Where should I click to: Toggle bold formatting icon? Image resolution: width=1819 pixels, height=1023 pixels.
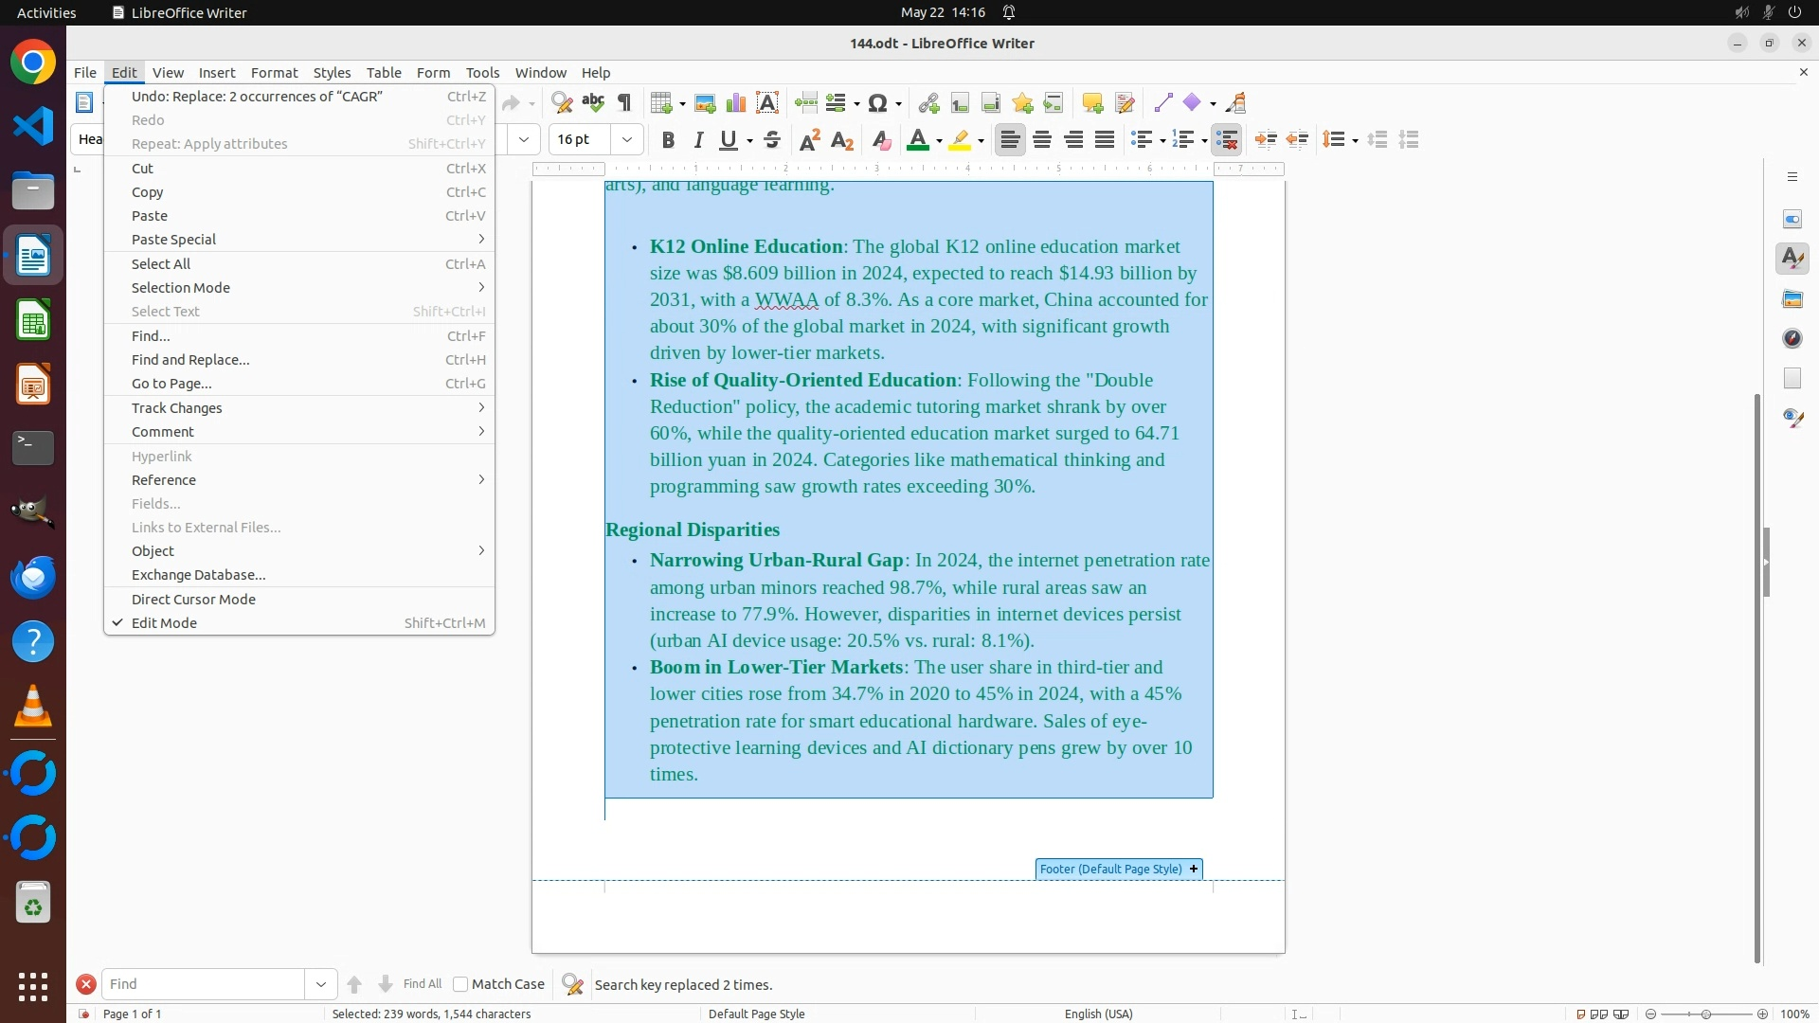pyautogui.click(x=668, y=140)
